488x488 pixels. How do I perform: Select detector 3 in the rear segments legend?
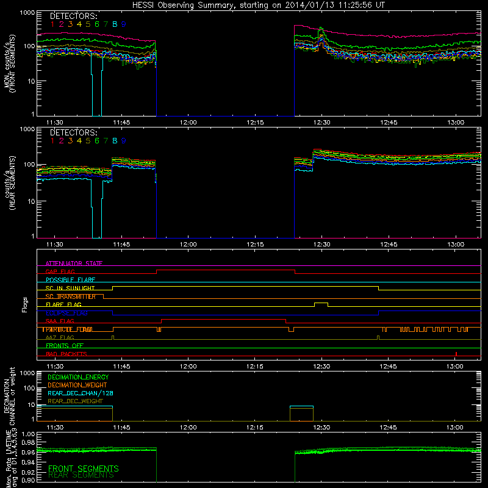point(70,141)
